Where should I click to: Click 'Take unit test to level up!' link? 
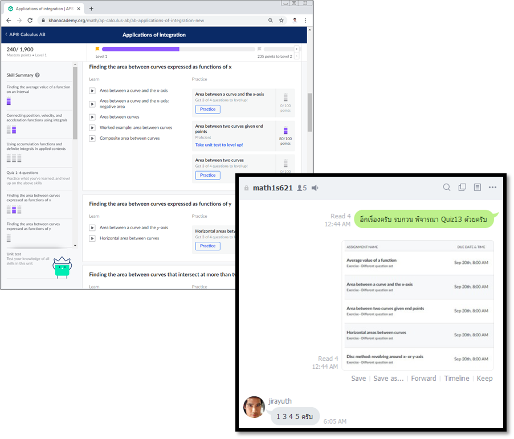point(219,145)
